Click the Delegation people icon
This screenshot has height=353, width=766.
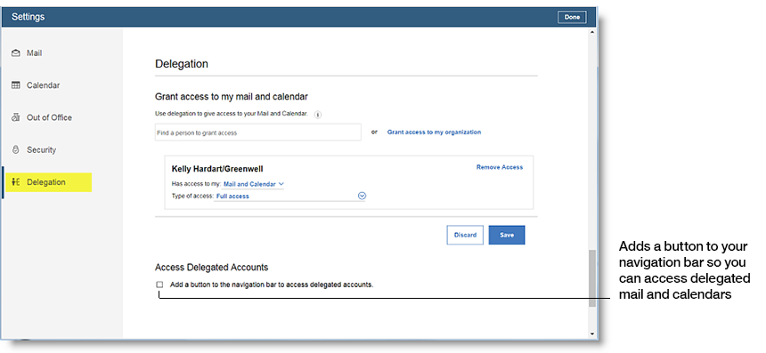click(x=16, y=182)
